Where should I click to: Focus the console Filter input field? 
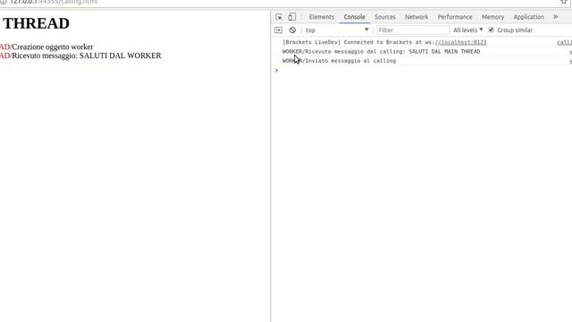pyautogui.click(x=413, y=30)
